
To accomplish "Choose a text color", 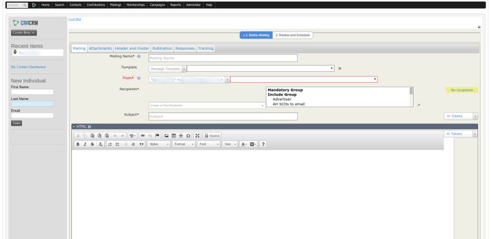I will point(244,144).
